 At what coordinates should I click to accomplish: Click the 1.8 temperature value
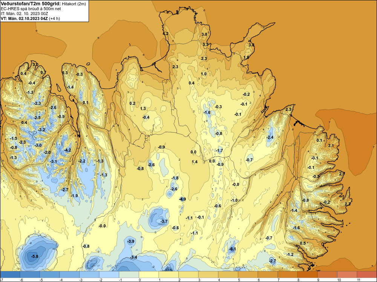click(x=246, y=57)
